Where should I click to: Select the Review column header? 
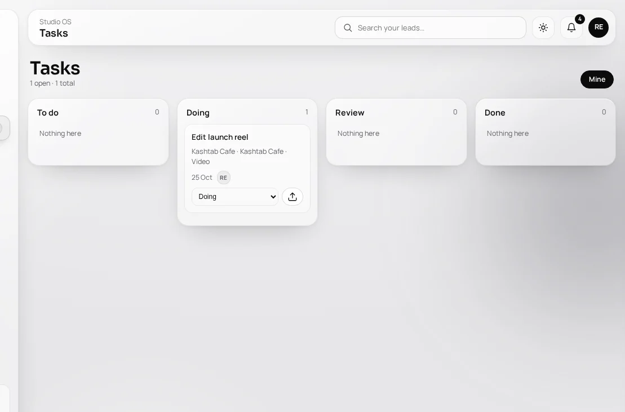click(349, 113)
